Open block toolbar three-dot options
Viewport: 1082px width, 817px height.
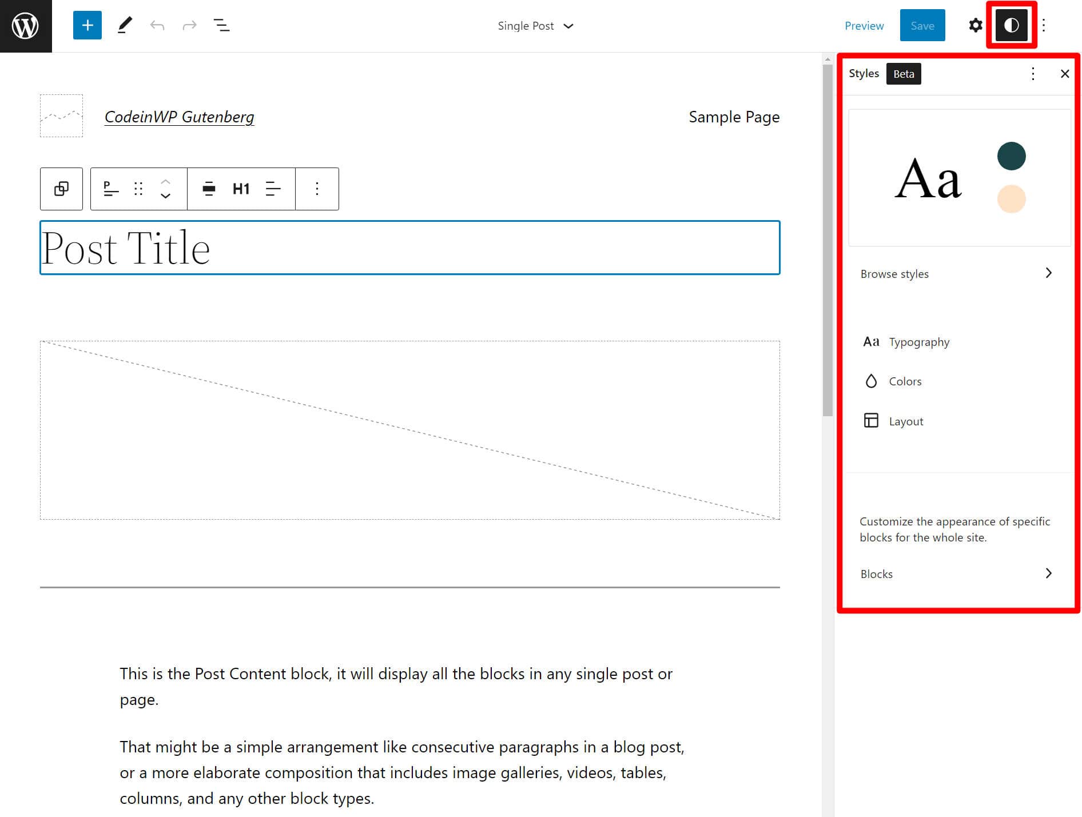317,189
